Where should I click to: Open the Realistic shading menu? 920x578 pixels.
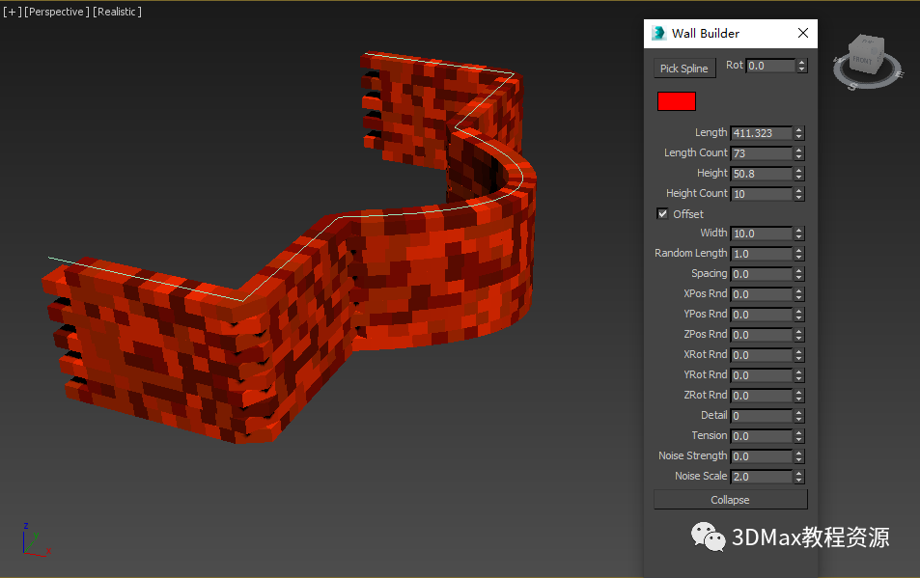(118, 12)
